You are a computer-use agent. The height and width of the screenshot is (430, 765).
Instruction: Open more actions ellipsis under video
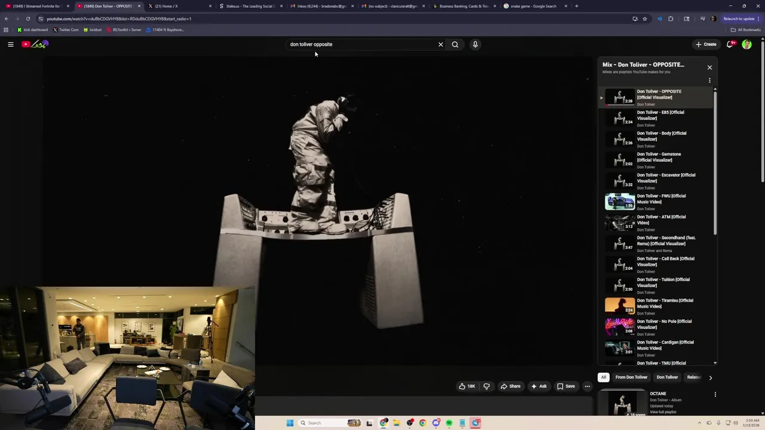[587, 386]
